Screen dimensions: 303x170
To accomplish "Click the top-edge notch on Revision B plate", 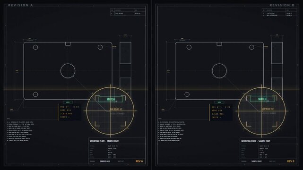I will click(219, 44).
